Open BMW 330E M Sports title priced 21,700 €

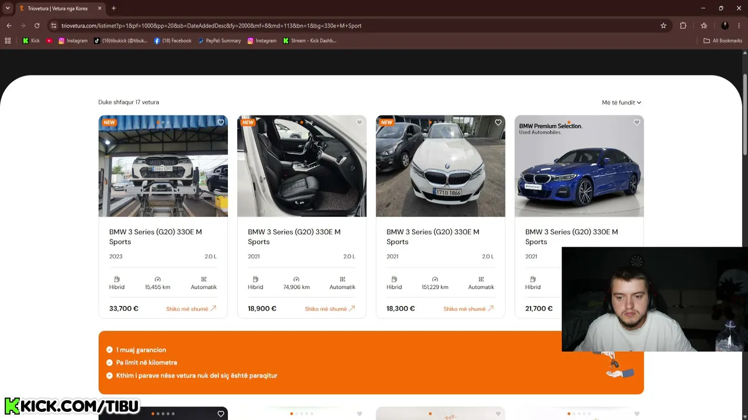point(572,237)
